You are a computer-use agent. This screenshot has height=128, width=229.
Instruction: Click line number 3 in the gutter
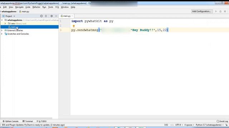(60, 30)
